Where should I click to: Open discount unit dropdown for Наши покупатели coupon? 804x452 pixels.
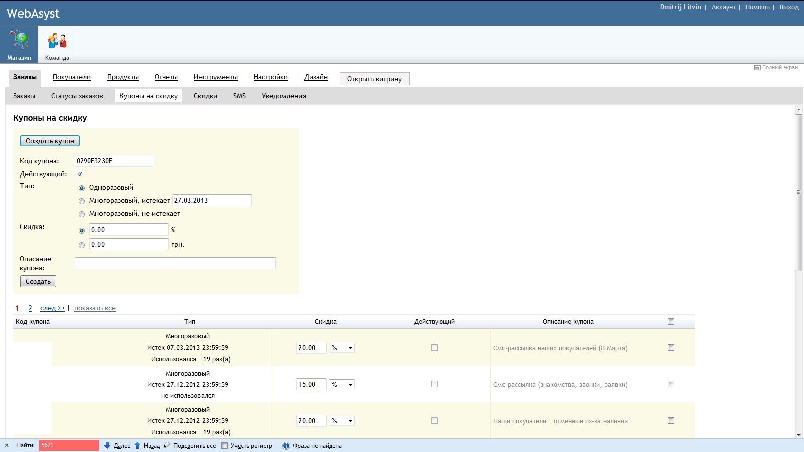(x=342, y=421)
